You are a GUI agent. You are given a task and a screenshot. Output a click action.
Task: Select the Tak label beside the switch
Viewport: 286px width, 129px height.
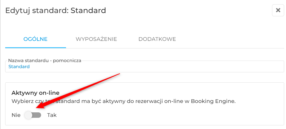point(52,115)
